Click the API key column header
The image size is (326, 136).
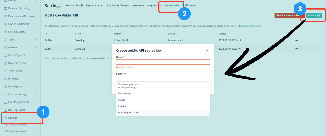pos(118,34)
